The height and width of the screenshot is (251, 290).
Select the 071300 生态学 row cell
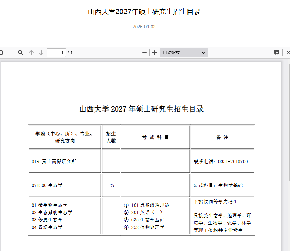click(65, 185)
